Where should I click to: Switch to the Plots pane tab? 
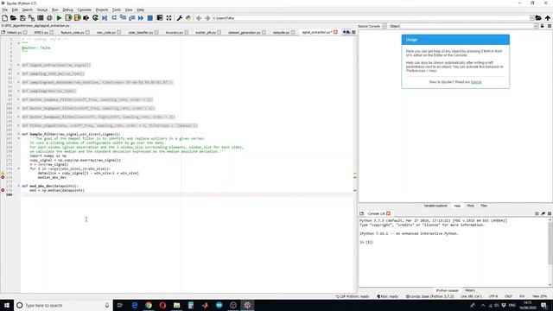[470, 206]
